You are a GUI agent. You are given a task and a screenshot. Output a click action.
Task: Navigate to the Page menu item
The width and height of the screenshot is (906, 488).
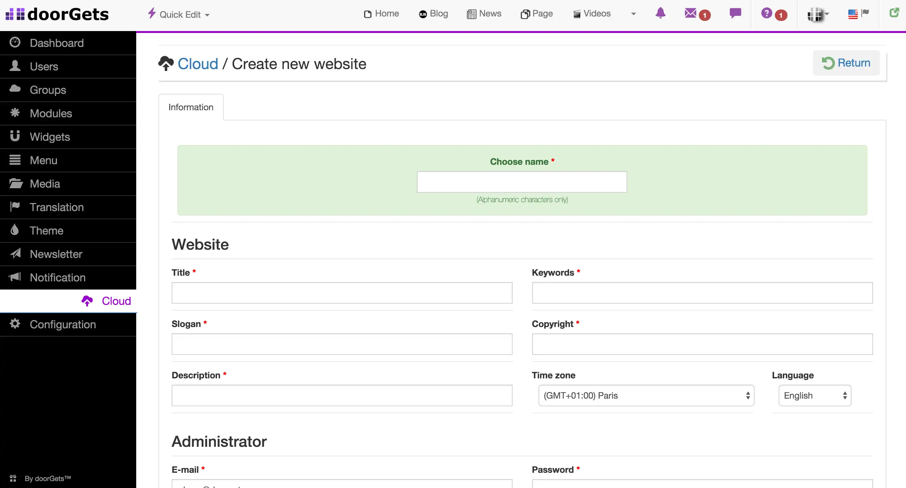click(x=537, y=13)
